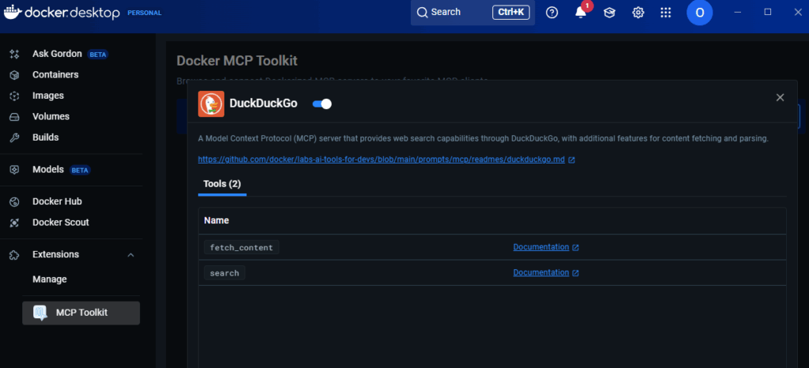This screenshot has width=809, height=368.
Task: Go to Images in the sidebar
Action: [48, 96]
